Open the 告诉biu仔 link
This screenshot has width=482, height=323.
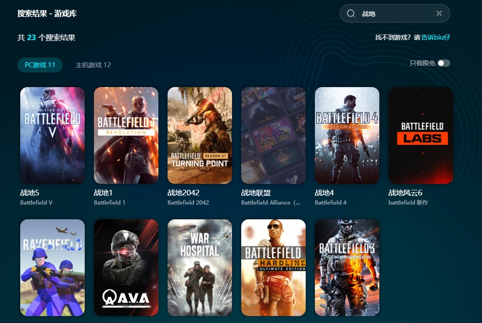[x=436, y=37]
